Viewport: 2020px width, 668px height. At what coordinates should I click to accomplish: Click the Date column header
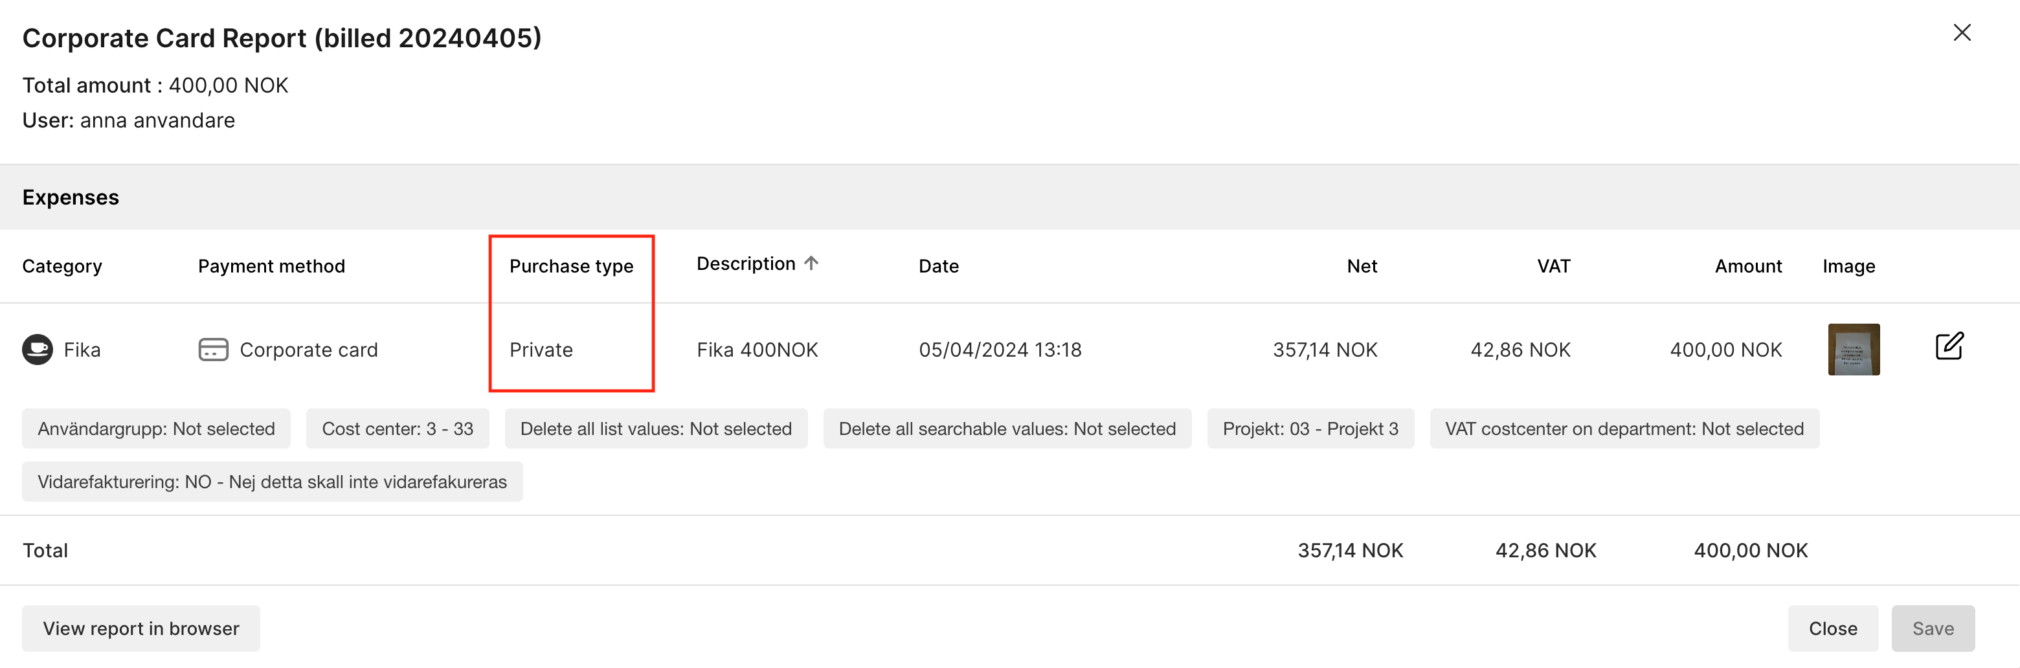[939, 267]
